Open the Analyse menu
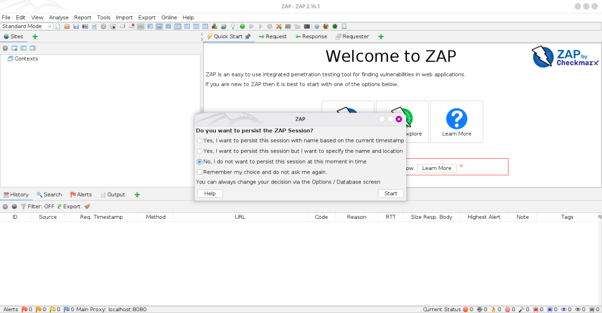 coord(59,17)
